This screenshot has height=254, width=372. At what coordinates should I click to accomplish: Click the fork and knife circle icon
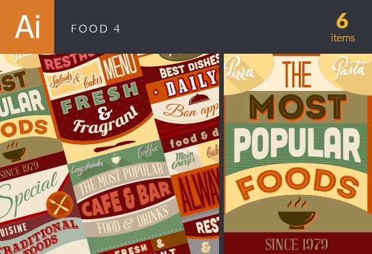pos(60,205)
